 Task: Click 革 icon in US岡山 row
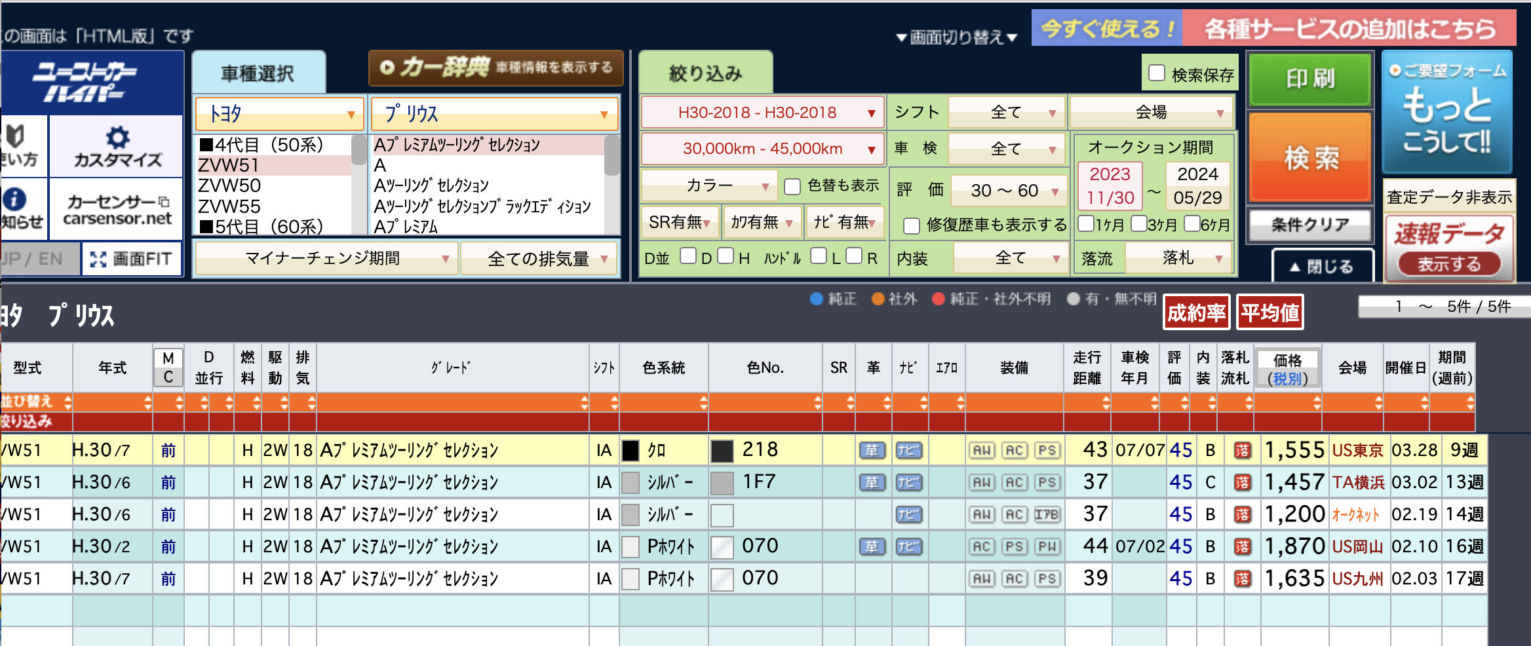[872, 546]
